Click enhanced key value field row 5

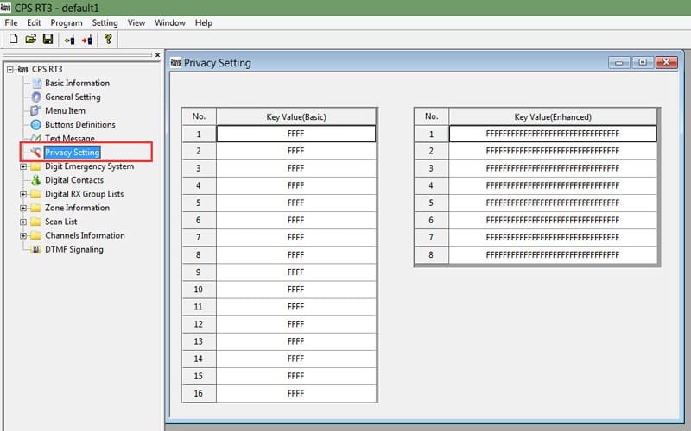click(x=553, y=203)
